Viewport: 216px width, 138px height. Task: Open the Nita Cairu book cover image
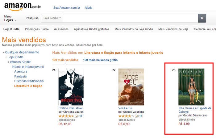[x=191, y=87]
